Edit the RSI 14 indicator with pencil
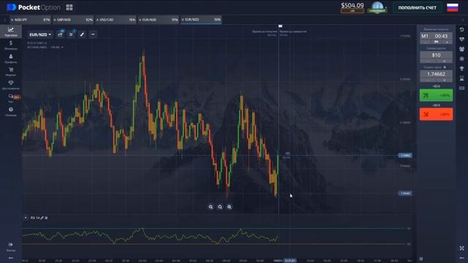The width and height of the screenshot is (468, 263). pyautogui.click(x=42, y=218)
